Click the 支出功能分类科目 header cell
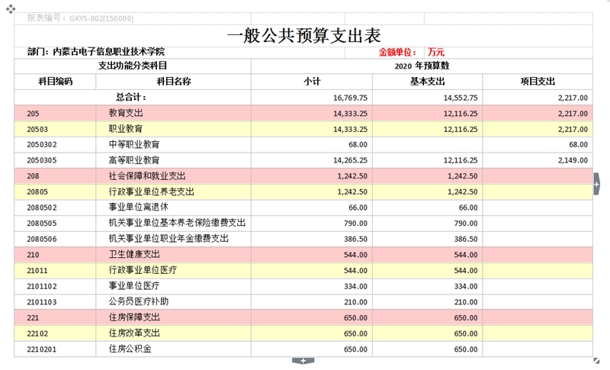 133,66
